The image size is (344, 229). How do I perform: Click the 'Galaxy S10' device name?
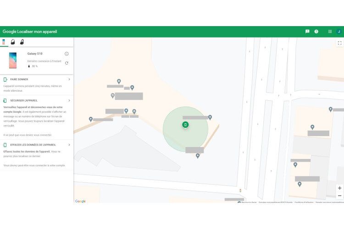(x=35, y=54)
